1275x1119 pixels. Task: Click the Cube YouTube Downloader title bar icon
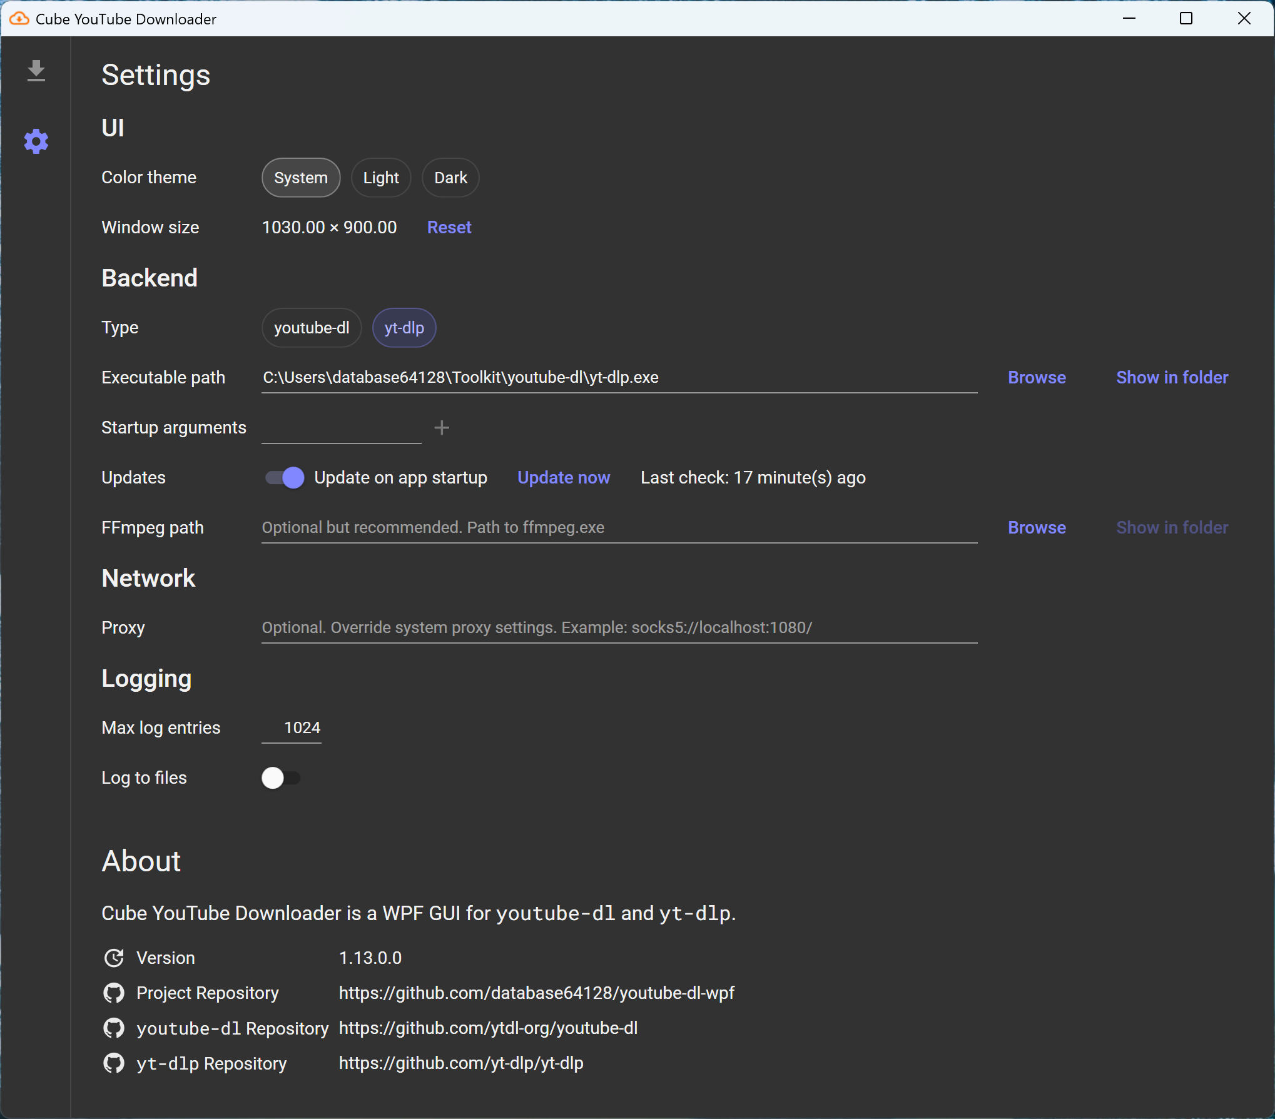click(19, 19)
